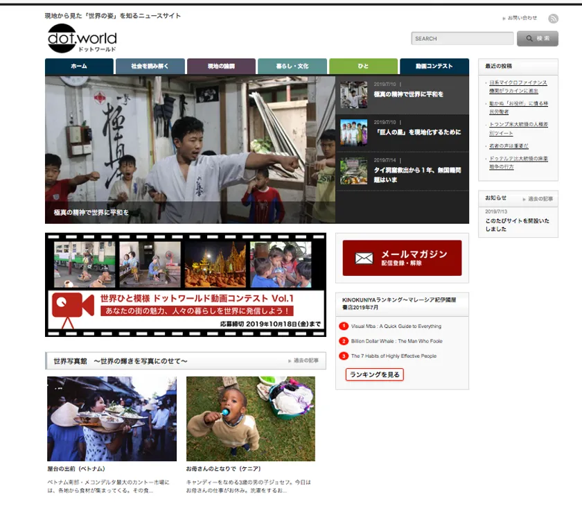Click the hero caption 極真の精神で世界に平和を
This screenshot has height=513, width=582.
click(x=91, y=213)
